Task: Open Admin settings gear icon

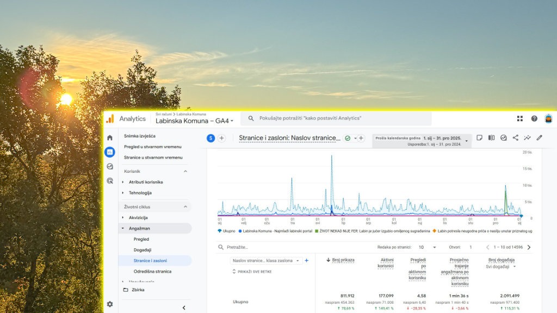Action: tap(110, 304)
